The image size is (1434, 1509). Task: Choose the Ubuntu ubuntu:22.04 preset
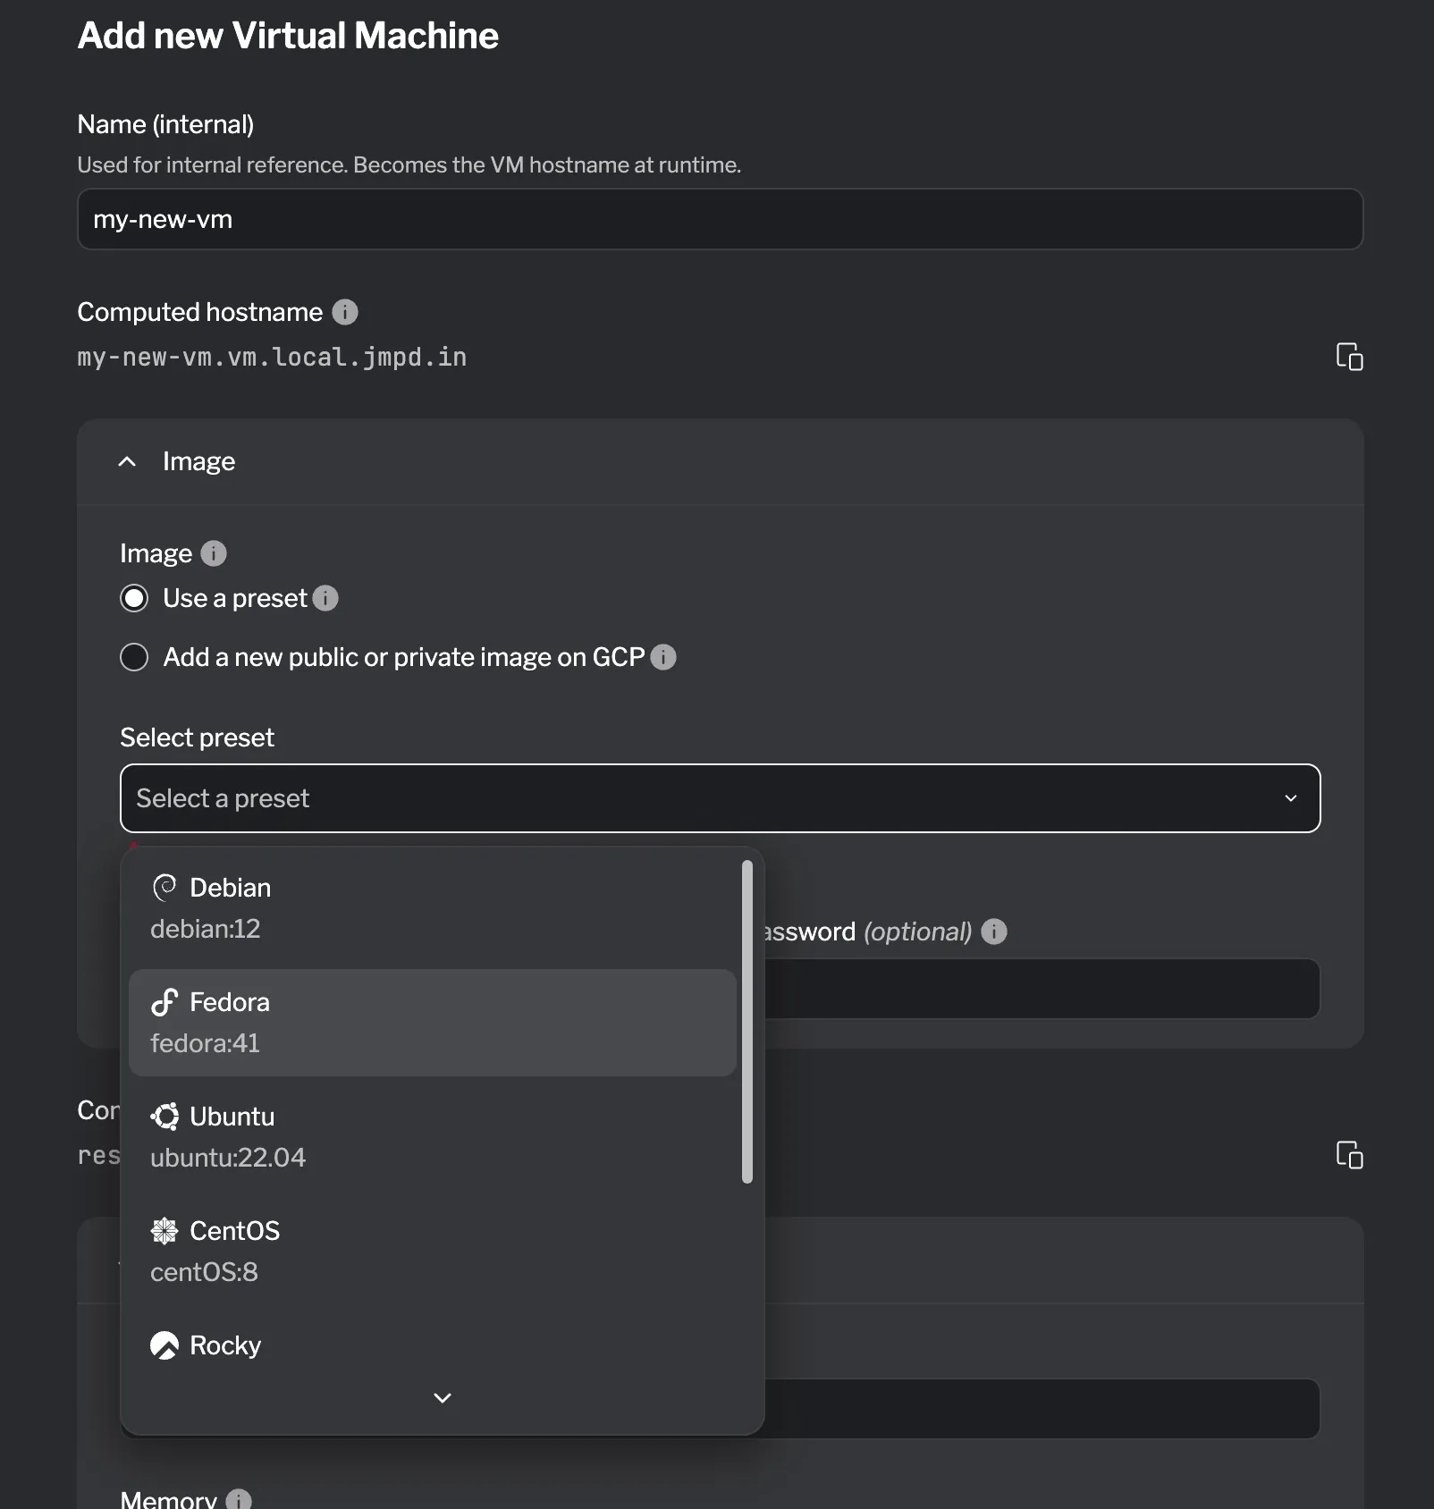433,1137
